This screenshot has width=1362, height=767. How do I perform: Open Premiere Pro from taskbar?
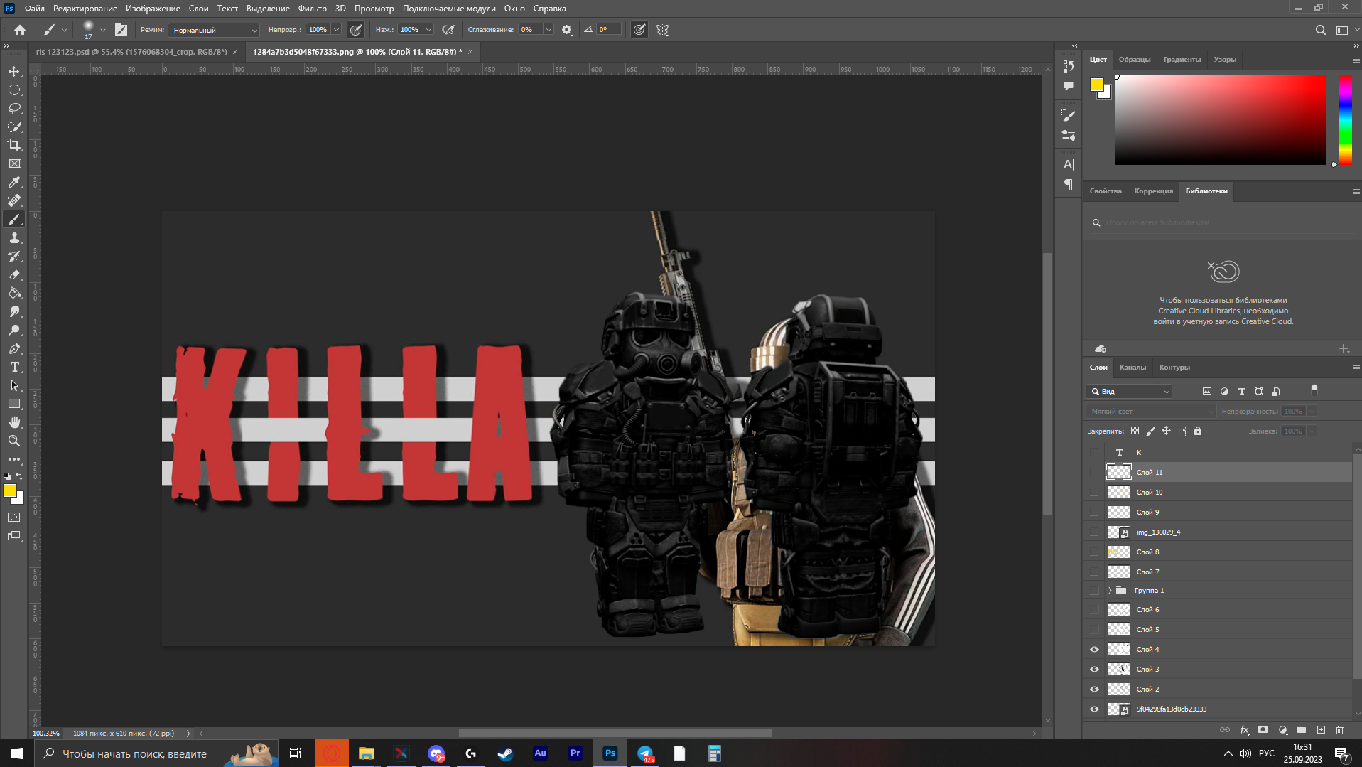pyautogui.click(x=575, y=753)
